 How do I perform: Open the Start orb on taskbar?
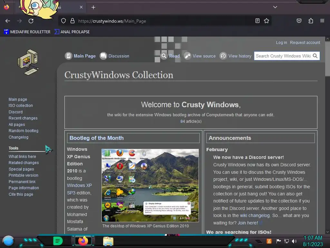coord(8,241)
